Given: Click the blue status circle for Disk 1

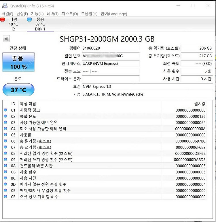Looking at the screenshot, I should tap(29, 20).
